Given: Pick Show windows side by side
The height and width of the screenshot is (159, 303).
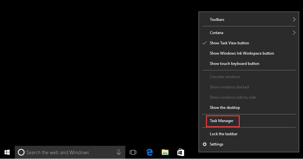Looking at the screenshot, I should (x=233, y=97).
